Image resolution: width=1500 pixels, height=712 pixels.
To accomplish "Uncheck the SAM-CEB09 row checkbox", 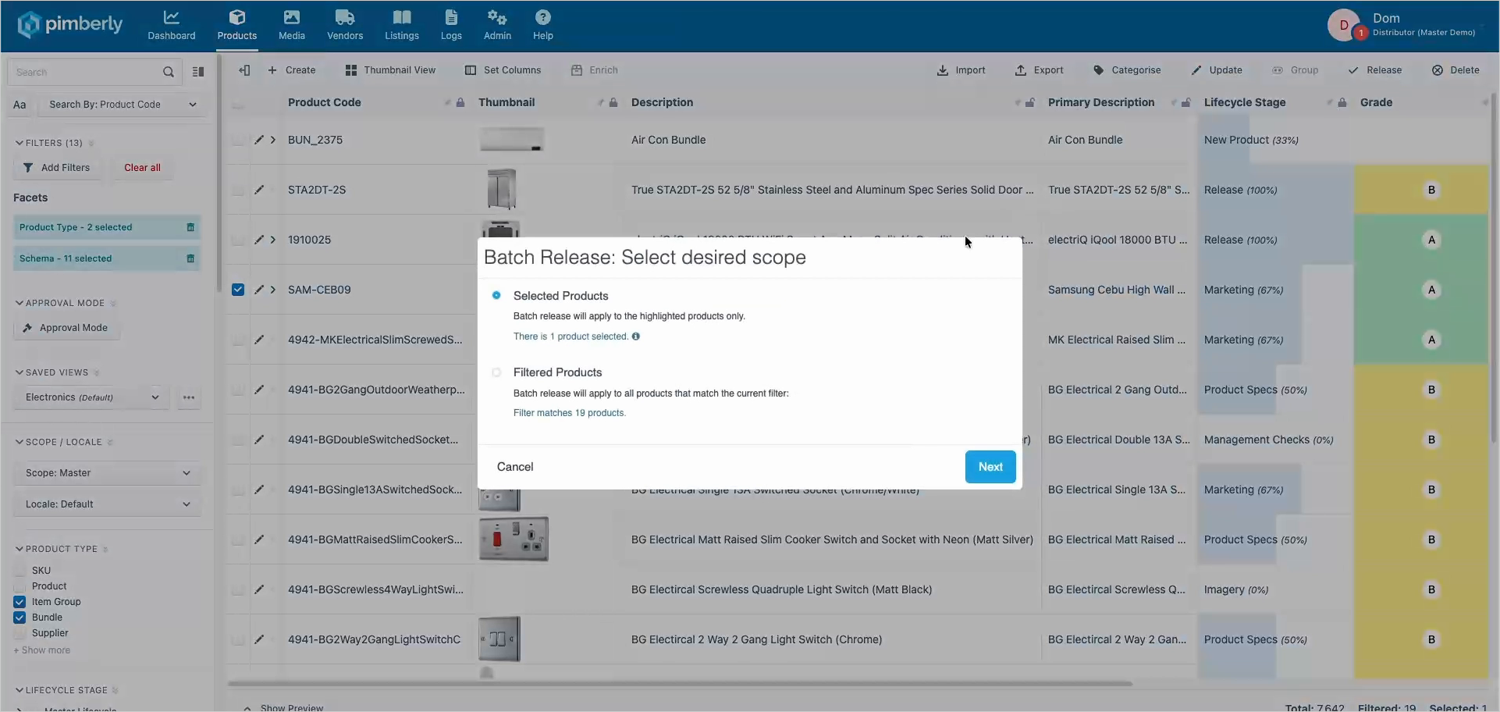I will pos(238,290).
